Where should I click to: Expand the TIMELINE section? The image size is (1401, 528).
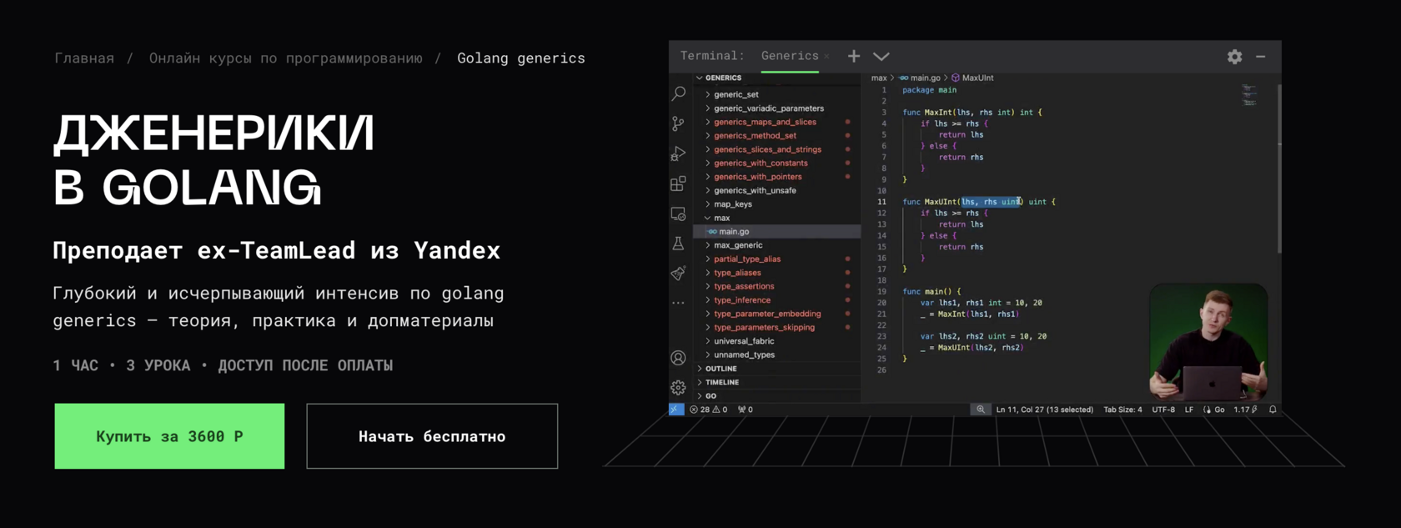(721, 382)
